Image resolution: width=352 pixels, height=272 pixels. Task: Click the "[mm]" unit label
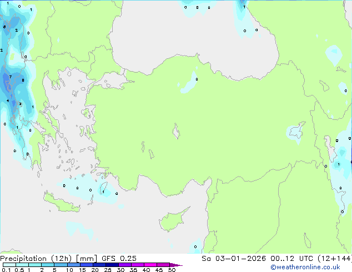click(87, 259)
